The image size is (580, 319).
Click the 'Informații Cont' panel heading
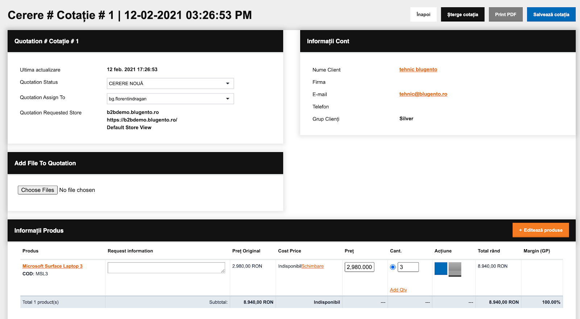point(328,41)
